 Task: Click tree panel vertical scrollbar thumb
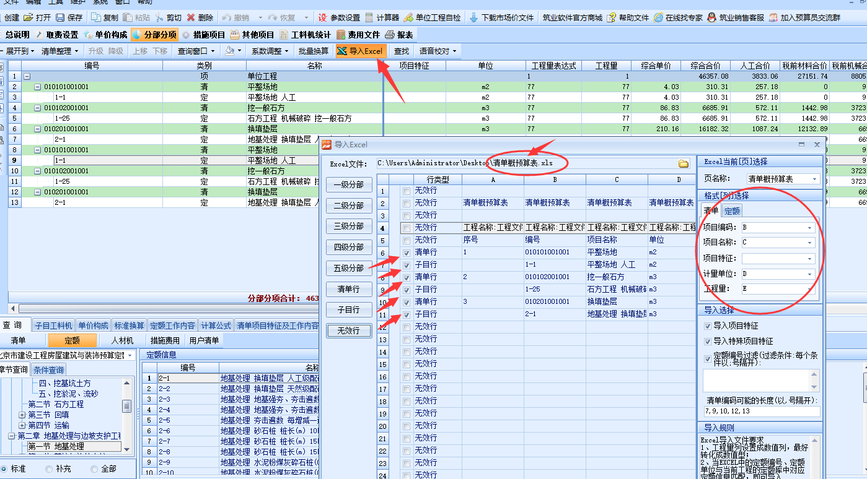click(126, 406)
